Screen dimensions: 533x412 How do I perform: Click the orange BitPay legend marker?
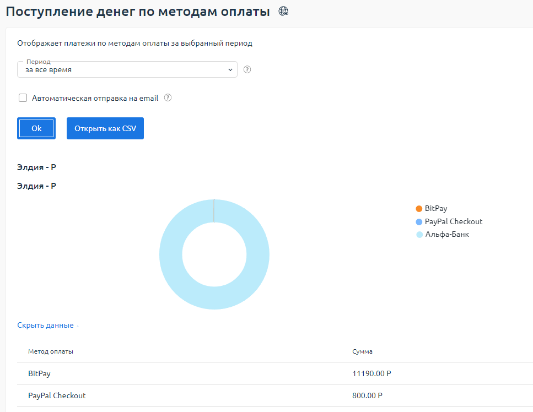tap(419, 209)
